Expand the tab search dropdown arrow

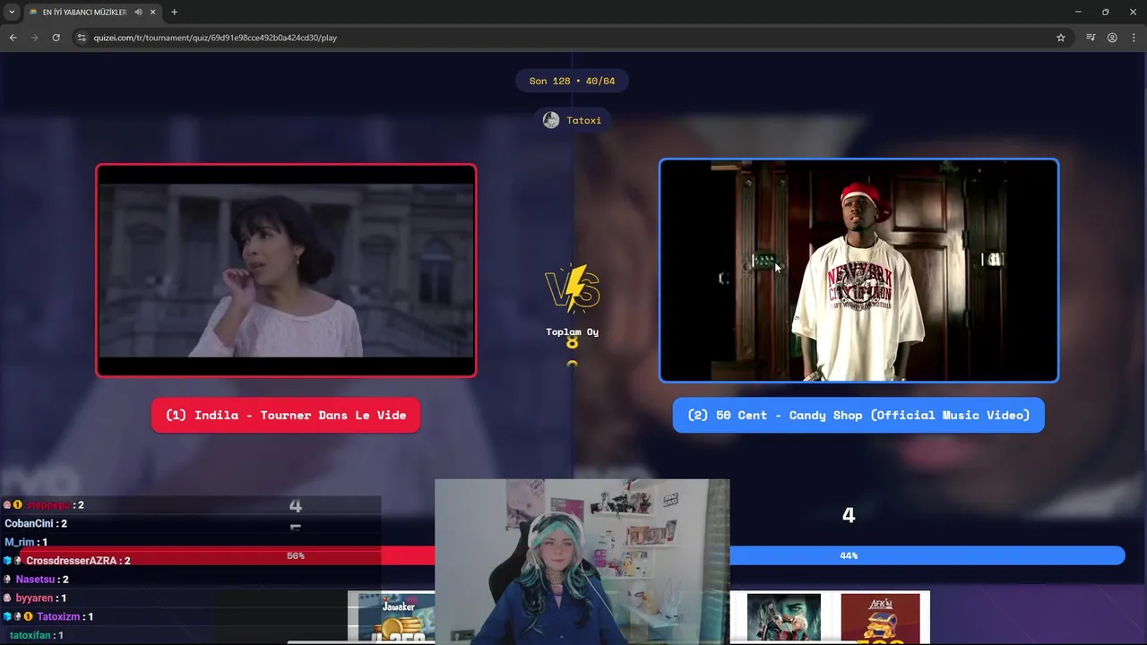tap(12, 12)
